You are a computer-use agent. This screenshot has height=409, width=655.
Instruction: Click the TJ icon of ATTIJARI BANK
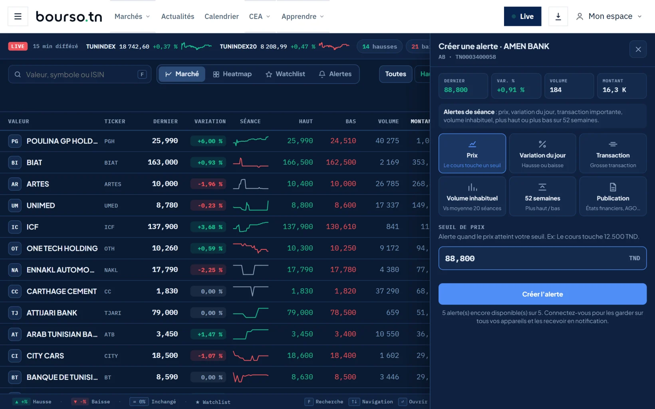[x=15, y=313]
